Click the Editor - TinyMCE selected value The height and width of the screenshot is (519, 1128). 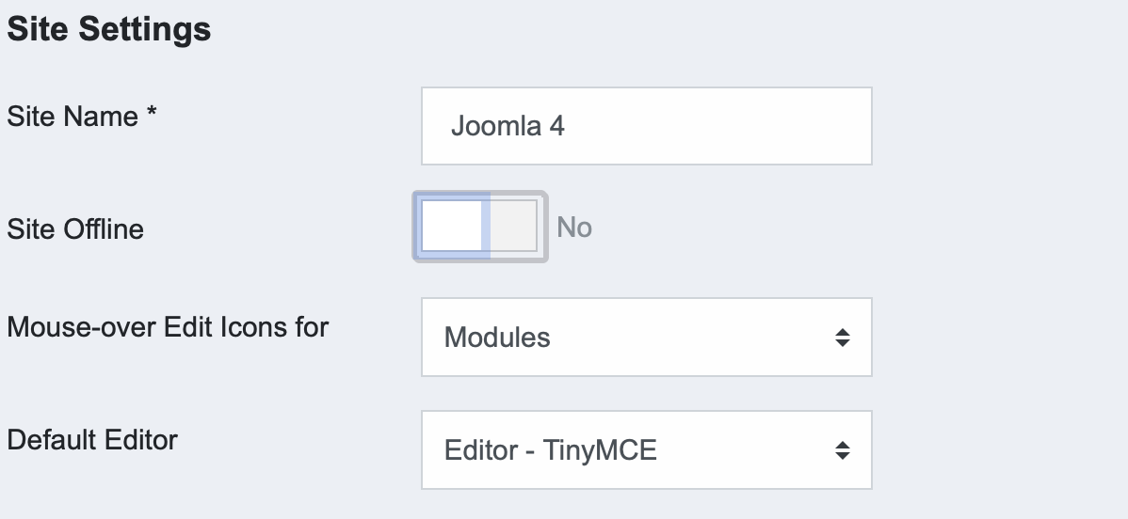click(x=550, y=450)
